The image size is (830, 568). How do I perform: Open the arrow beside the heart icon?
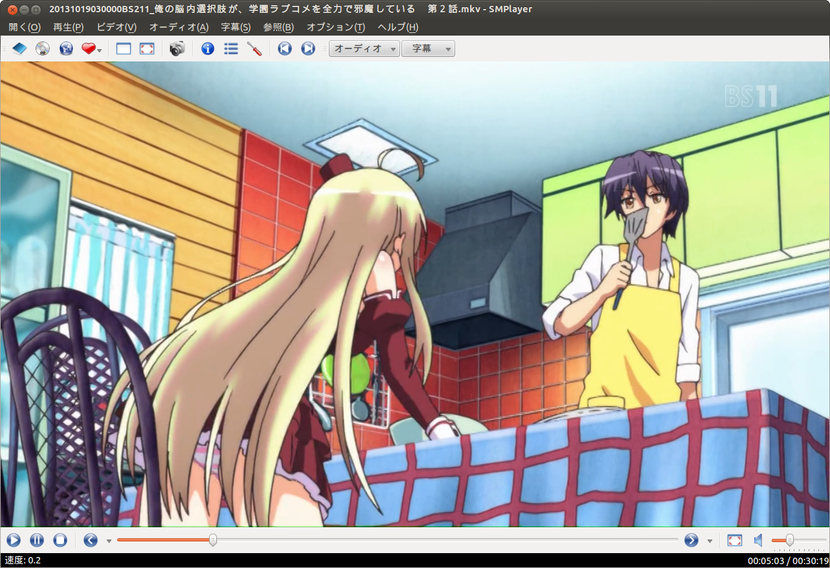pyautogui.click(x=100, y=50)
